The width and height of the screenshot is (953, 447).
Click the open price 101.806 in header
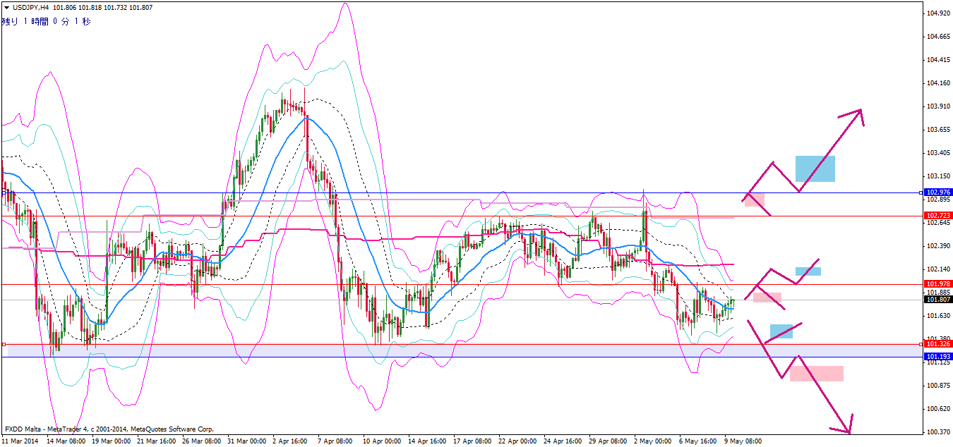(x=64, y=7)
